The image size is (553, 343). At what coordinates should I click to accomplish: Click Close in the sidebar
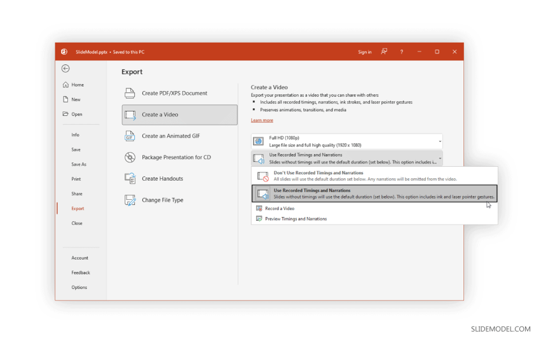click(76, 223)
